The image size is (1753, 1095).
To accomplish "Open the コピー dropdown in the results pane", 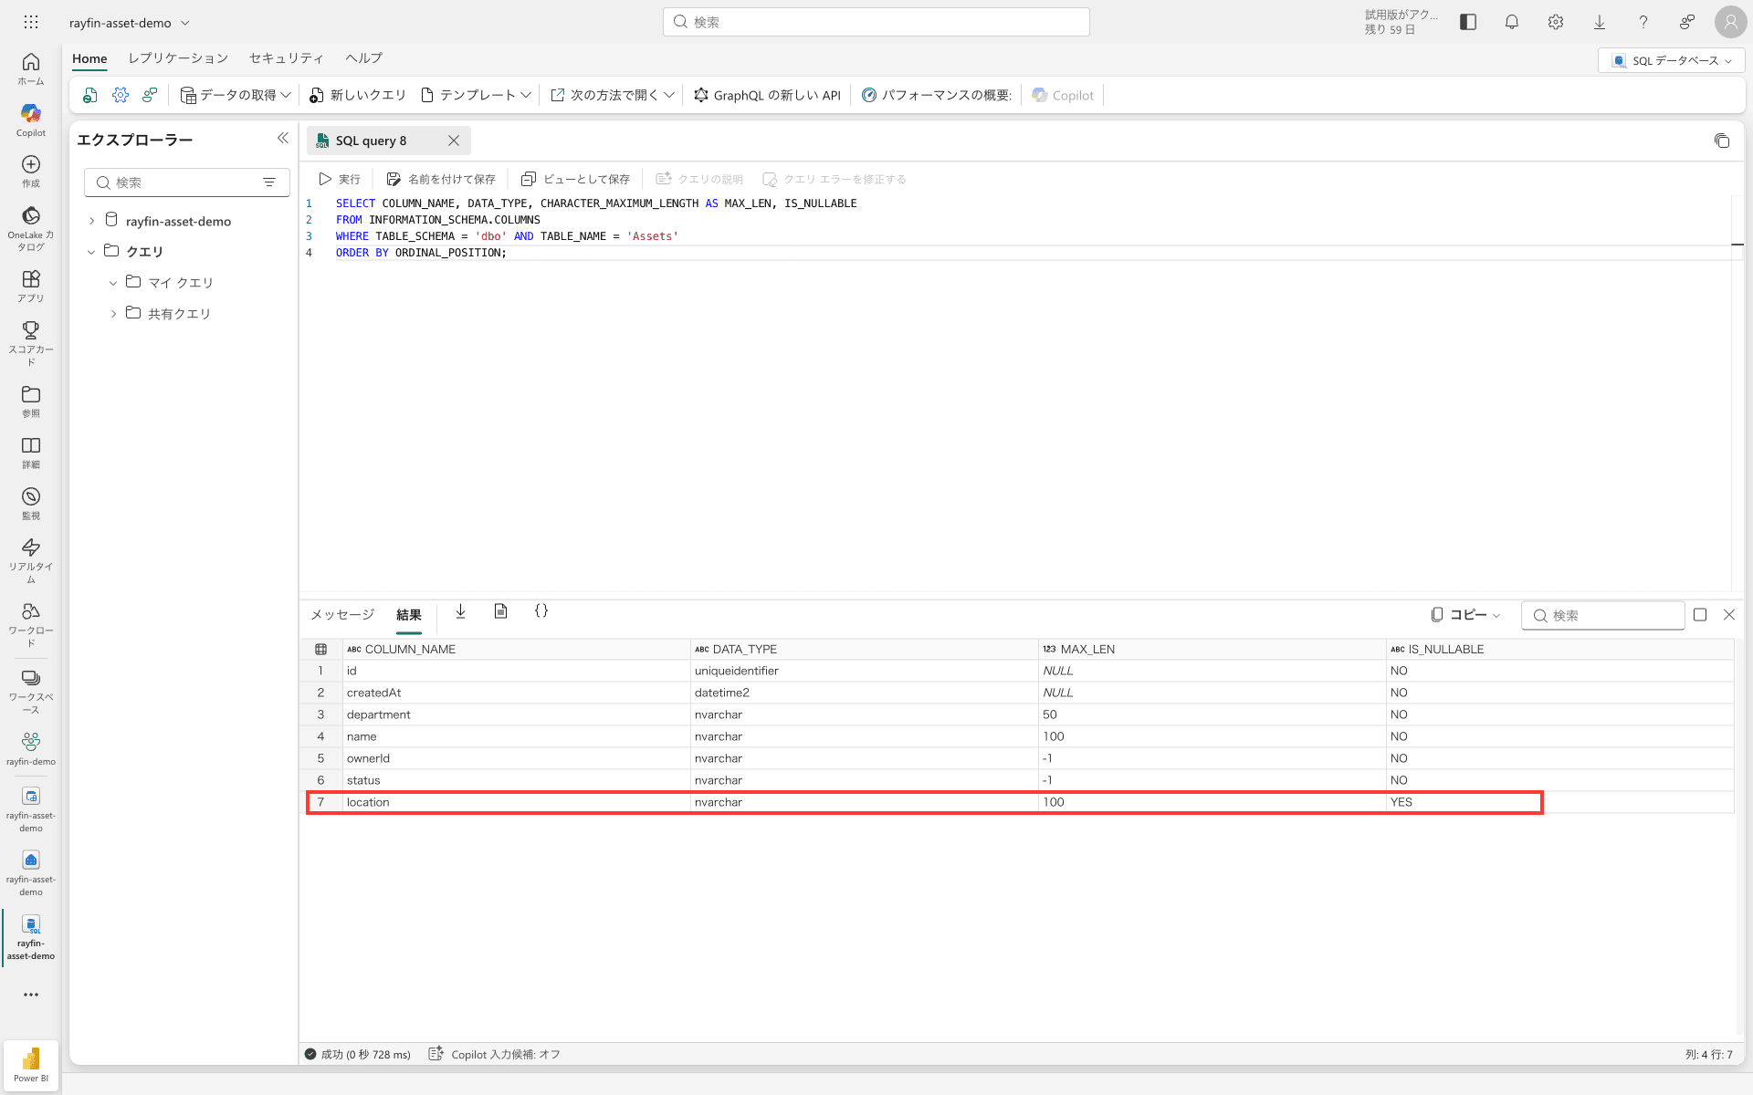I will click(x=1465, y=615).
